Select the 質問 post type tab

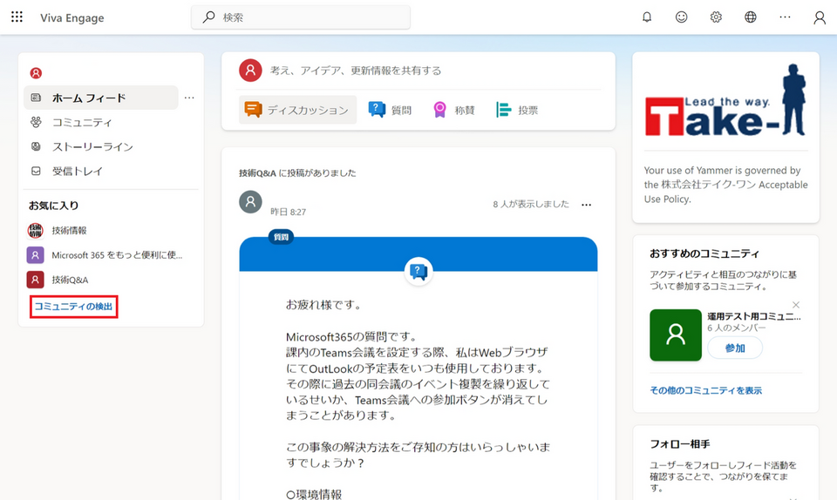coord(391,110)
